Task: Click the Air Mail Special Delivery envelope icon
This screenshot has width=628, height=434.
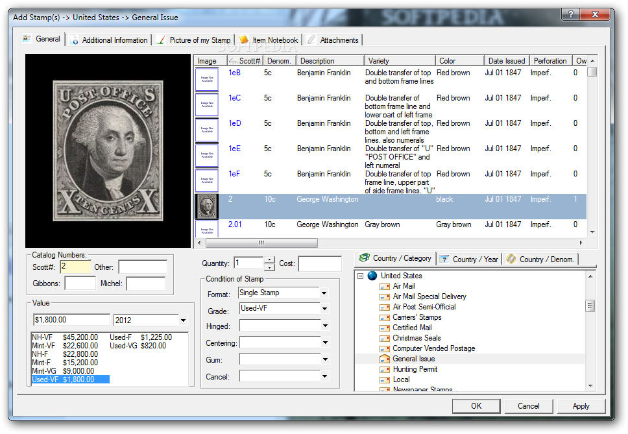Action: pyautogui.click(x=385, y=296)
